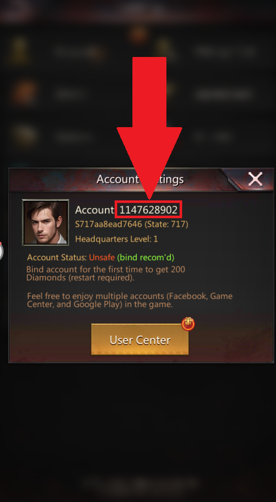Tap the blurred tan icon in third row
Image resolution: width=276 pixels, height=502 pixels.
coord(25,135)
